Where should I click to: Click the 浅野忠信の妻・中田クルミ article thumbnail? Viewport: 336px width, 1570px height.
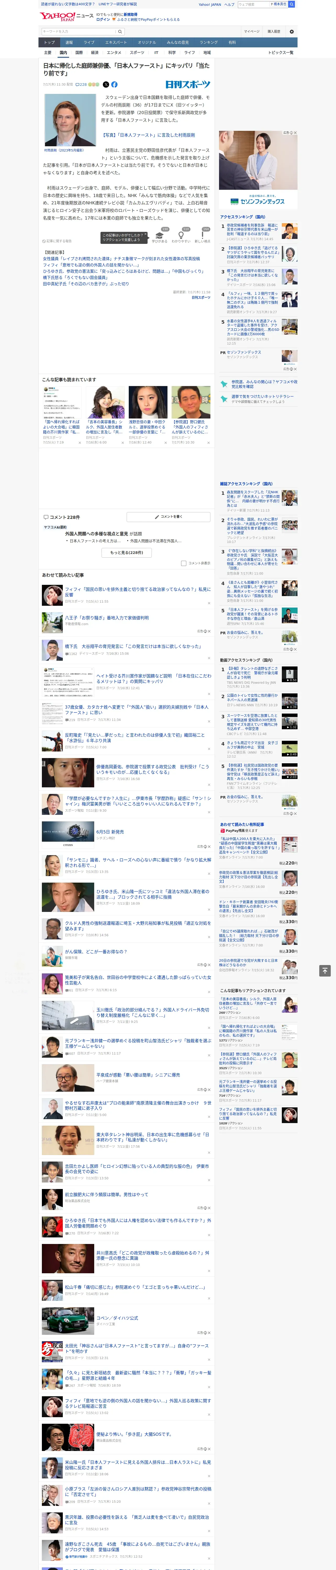coord(148,402)
